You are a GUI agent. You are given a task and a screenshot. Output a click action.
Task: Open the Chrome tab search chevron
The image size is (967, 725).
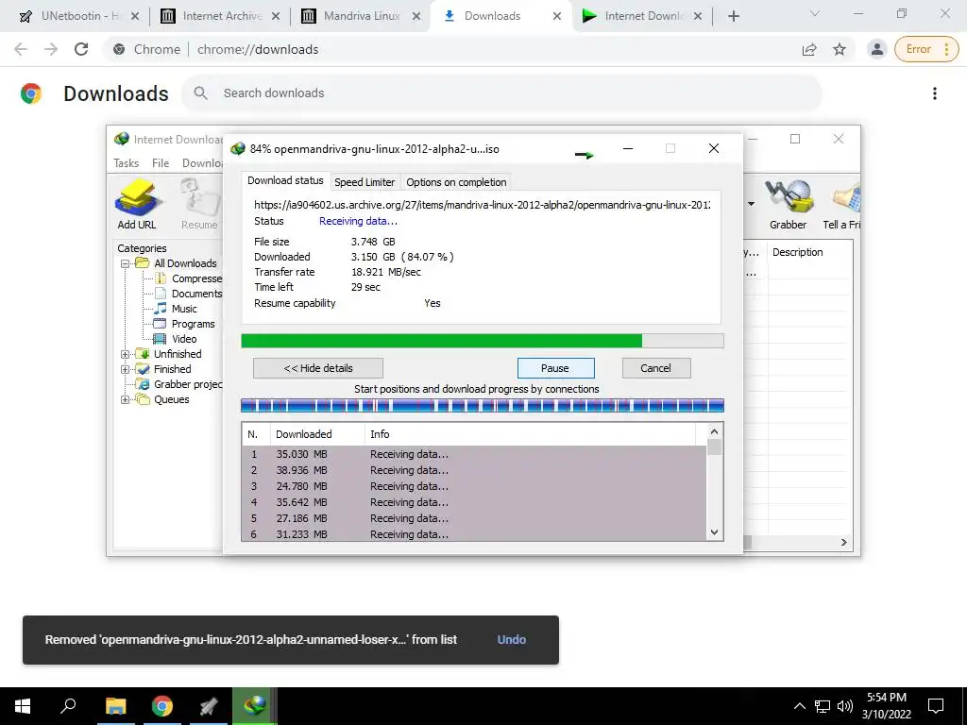[815, 13]
